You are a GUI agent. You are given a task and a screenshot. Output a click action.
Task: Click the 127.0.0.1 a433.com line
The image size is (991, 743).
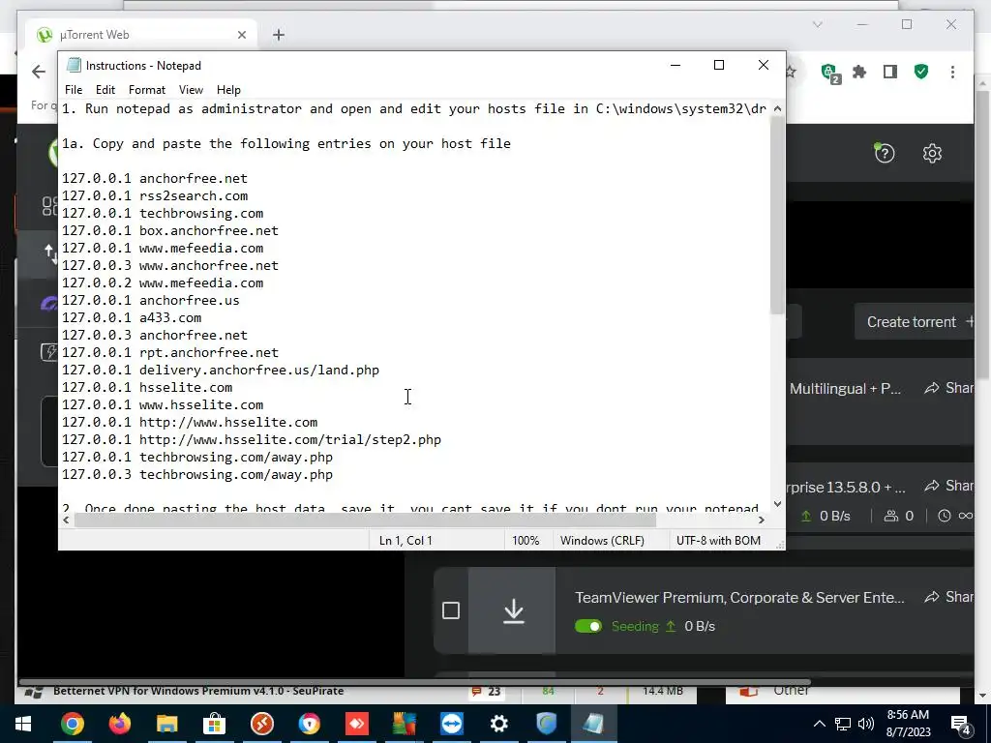[132, 317]
